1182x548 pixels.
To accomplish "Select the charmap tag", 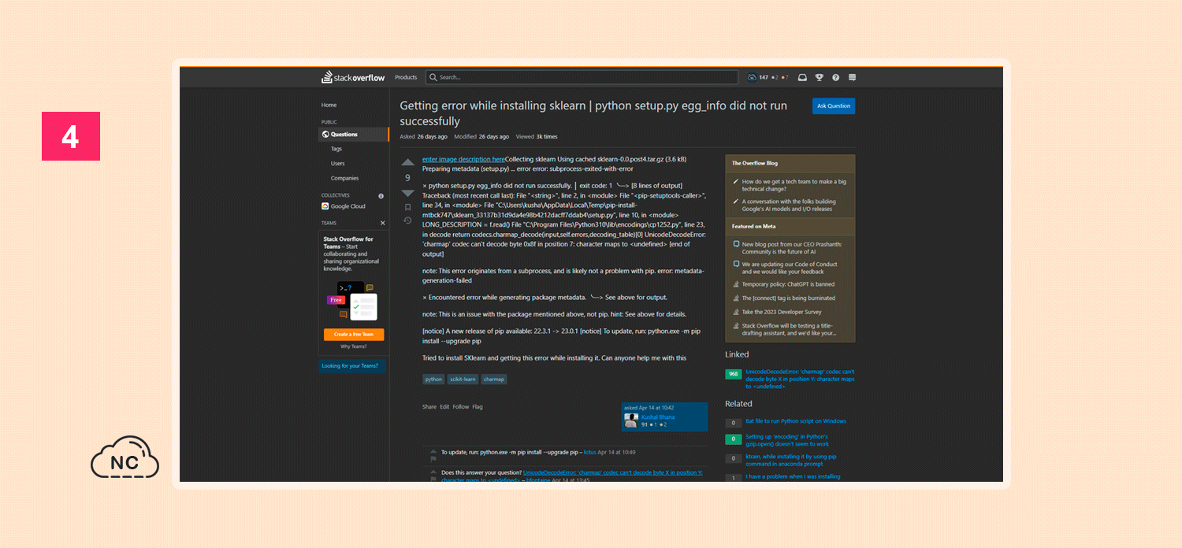I will click(x=494, y=379).
